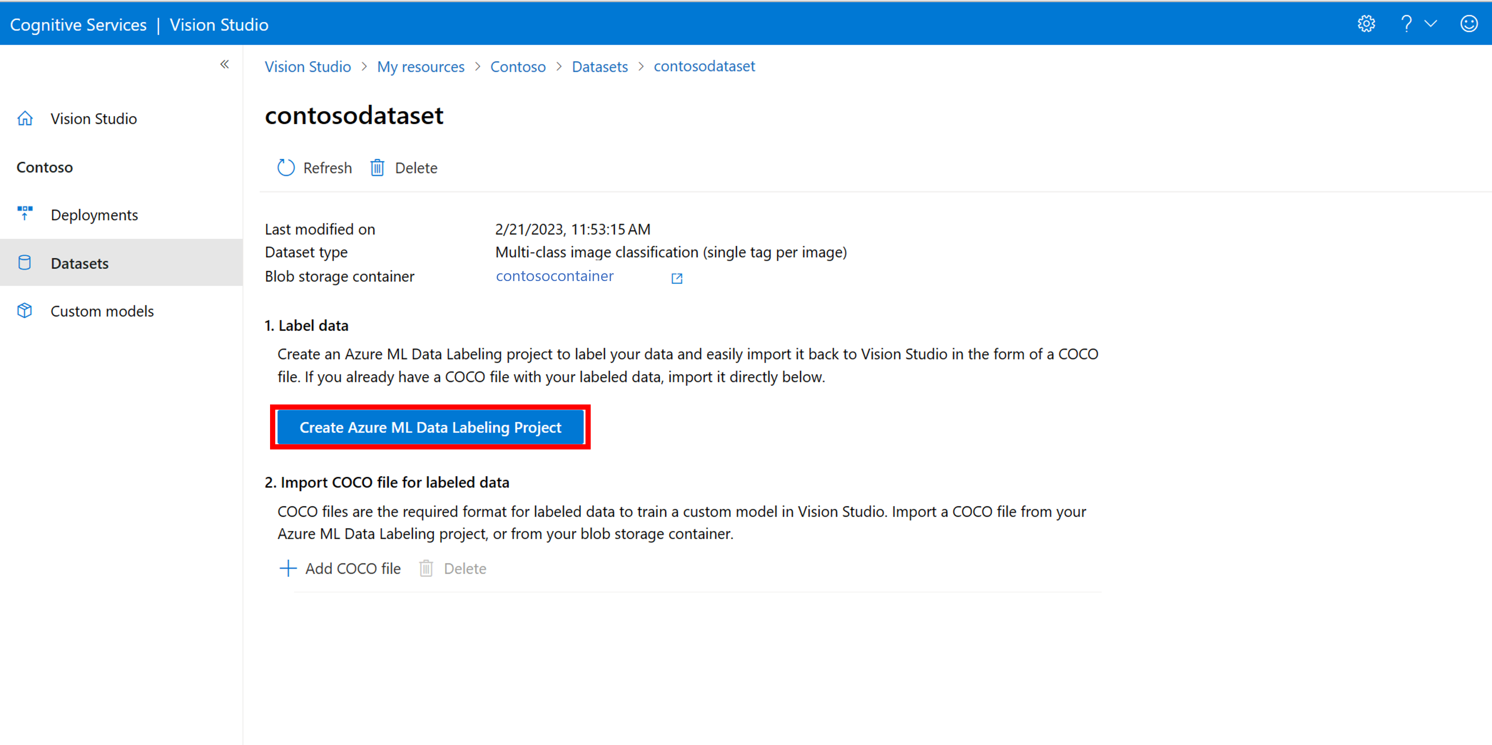This screenshot has width=1492, height=745.
Task: Click the Custom models icon in sidebar
Action: coord(26,310)
